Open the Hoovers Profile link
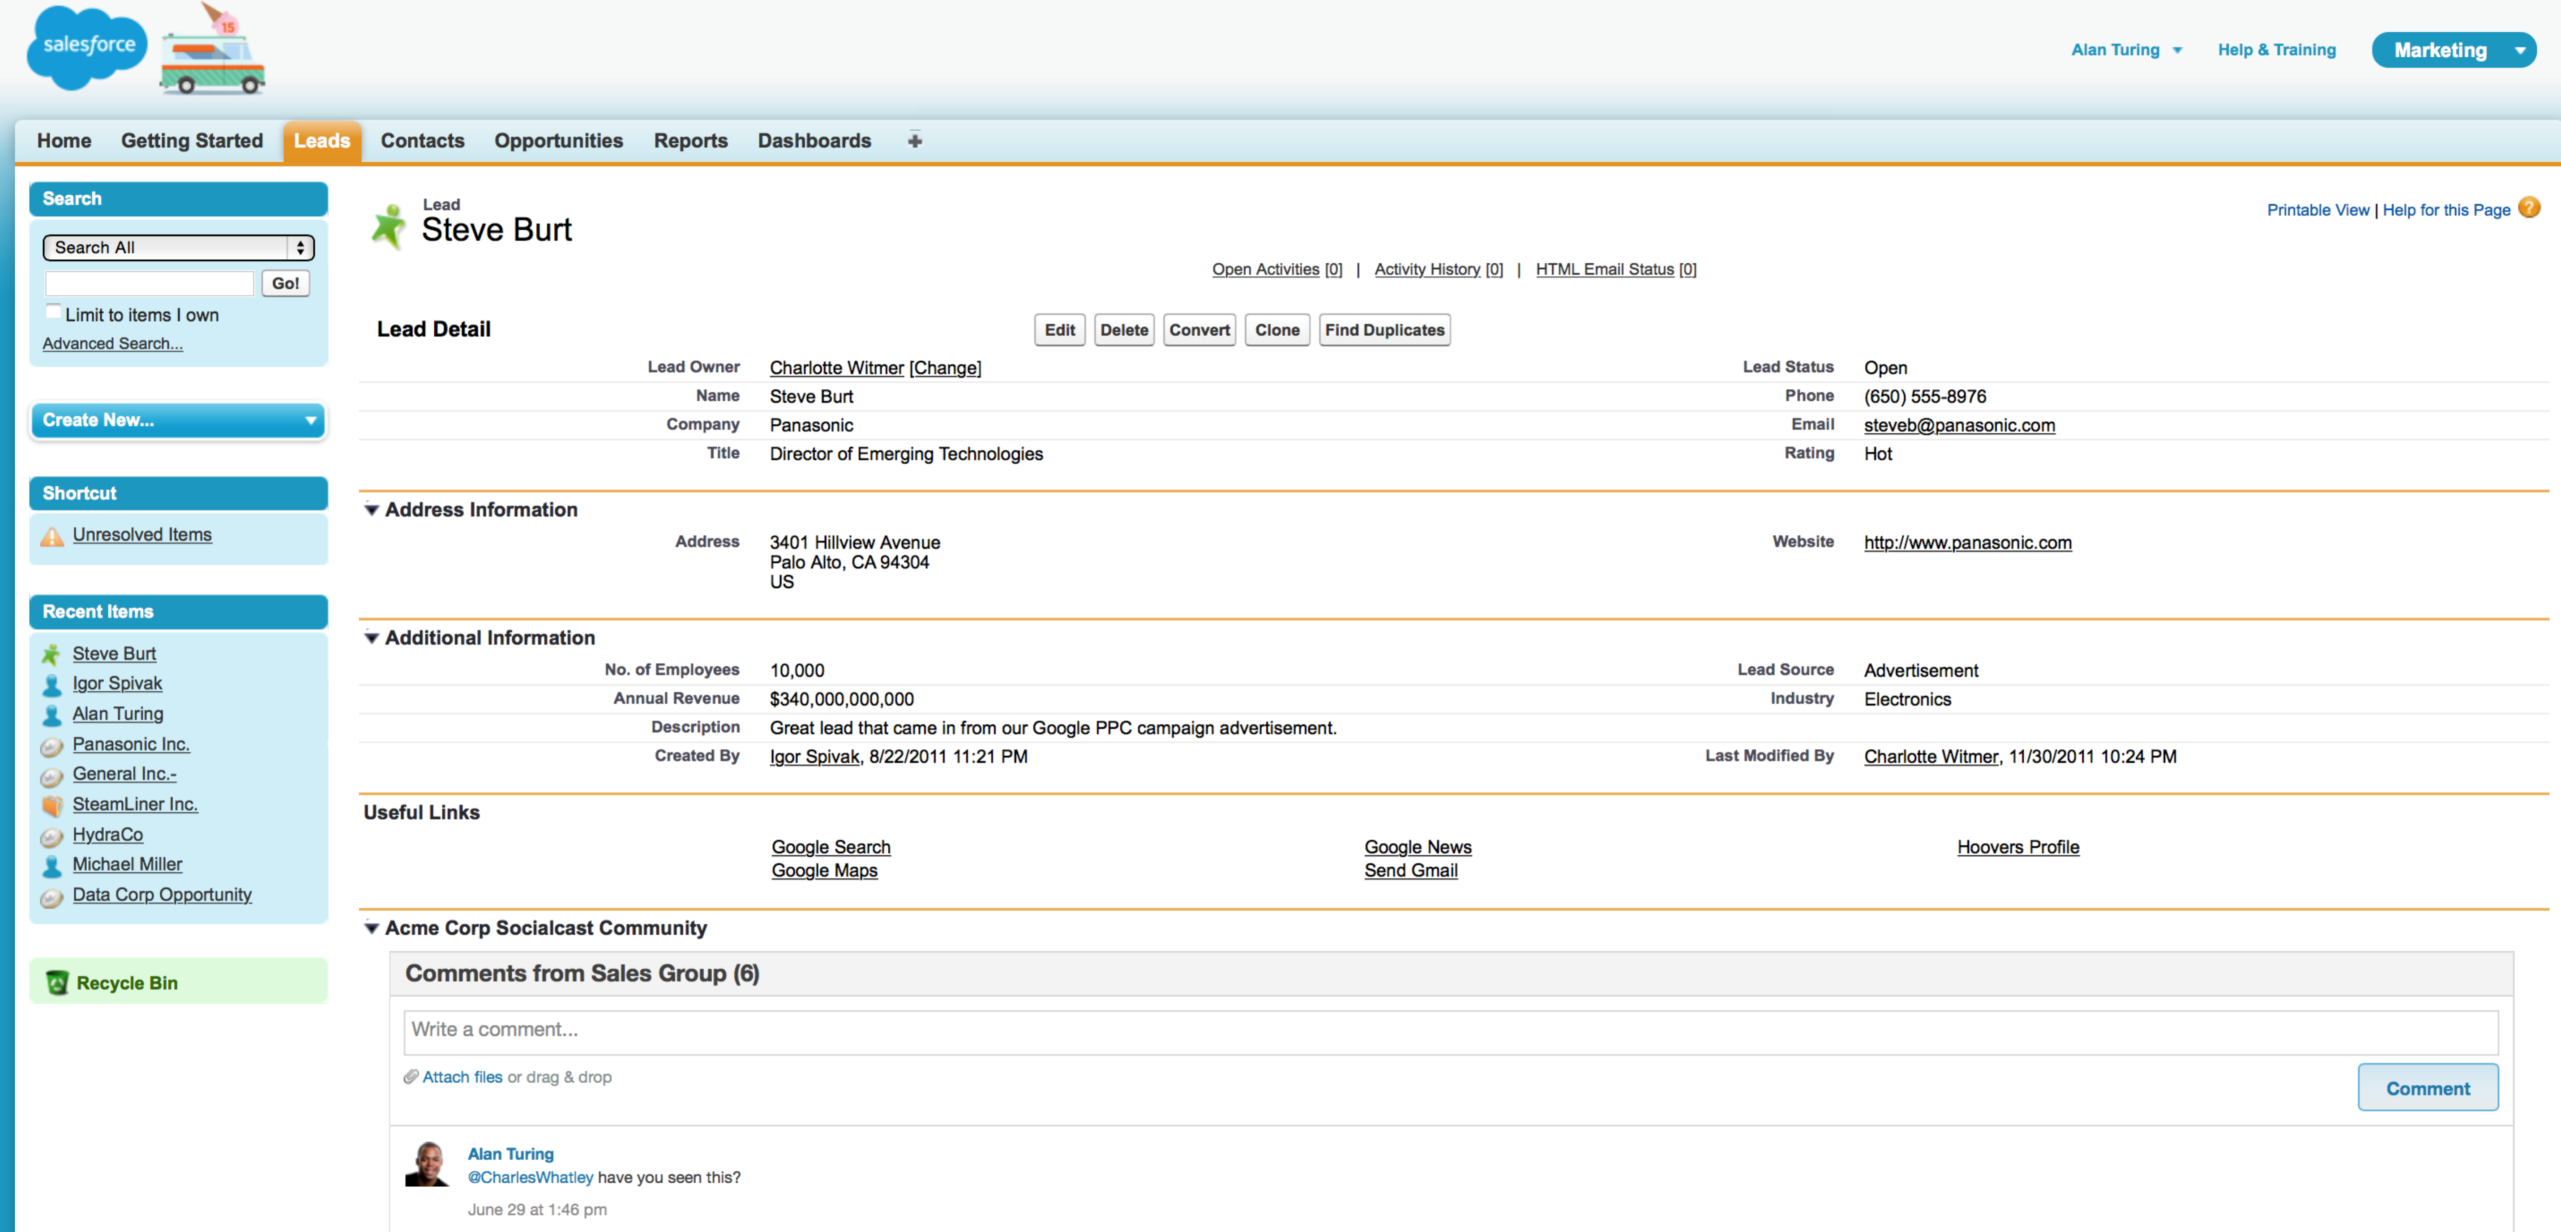The image size is (2561, 1232). tap(2018, 847)
